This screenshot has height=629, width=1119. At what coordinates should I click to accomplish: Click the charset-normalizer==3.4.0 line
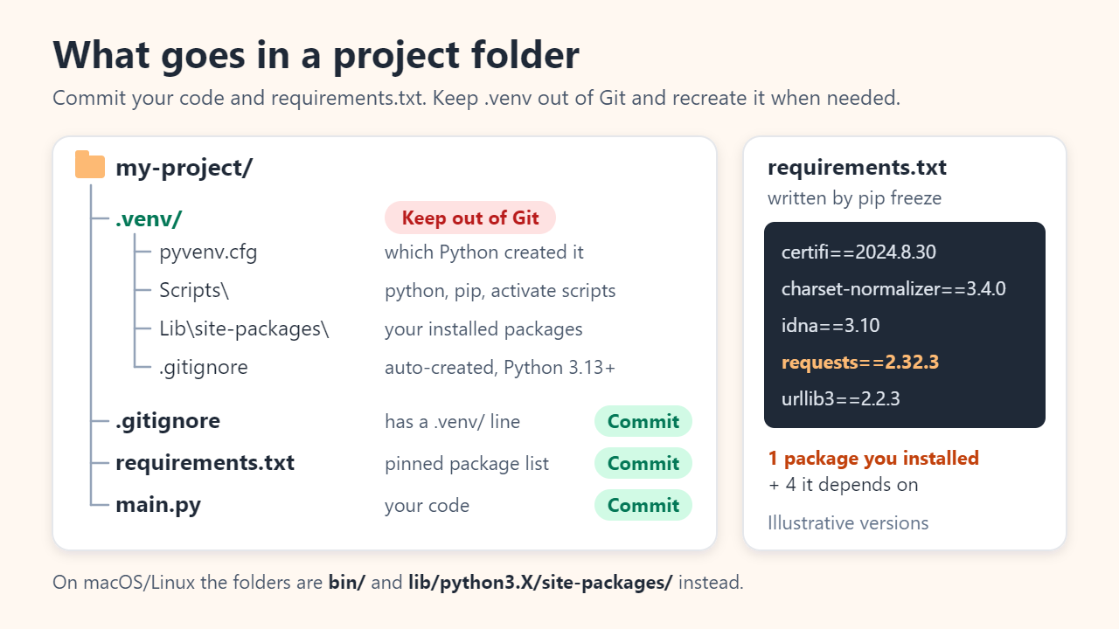pos(893,288)
